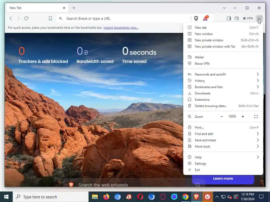
Task: Click Trackers & ads blocked stat
Action: 43,55
